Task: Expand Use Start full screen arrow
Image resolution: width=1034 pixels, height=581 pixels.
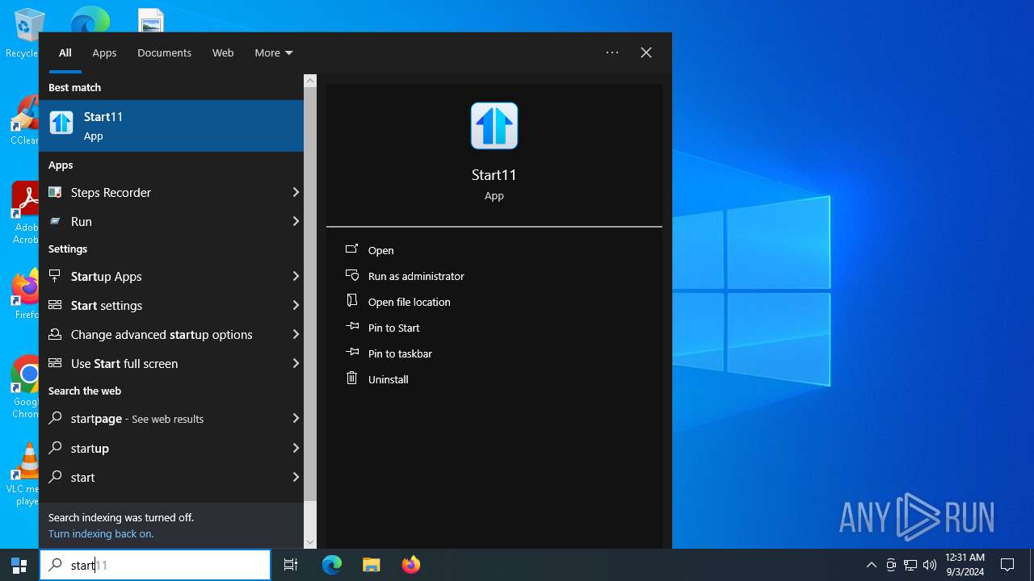Action: [296, 363]
